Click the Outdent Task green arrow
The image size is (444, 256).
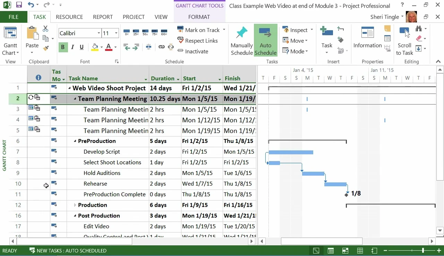click(x=127, y=47)
